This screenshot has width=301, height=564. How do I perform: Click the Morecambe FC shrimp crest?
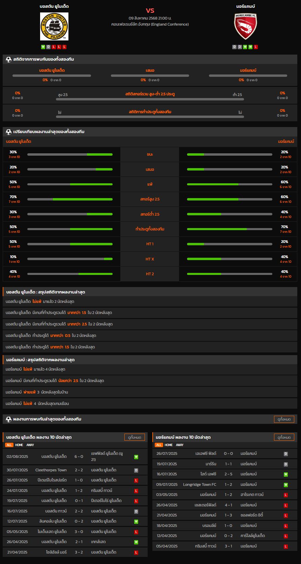click(245, 27)
